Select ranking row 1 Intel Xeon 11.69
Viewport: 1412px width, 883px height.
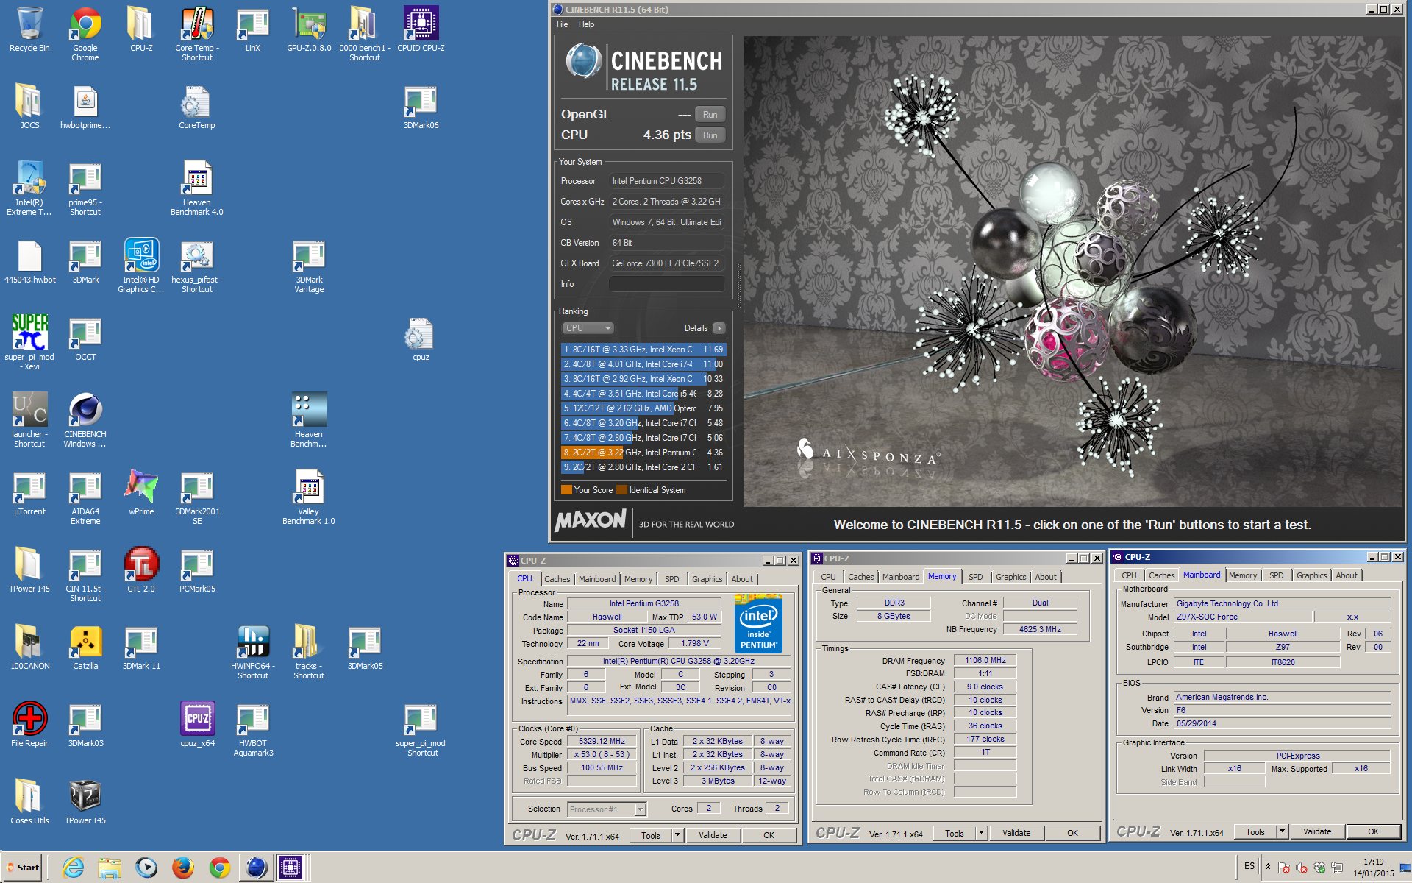[x=643, y=350]
